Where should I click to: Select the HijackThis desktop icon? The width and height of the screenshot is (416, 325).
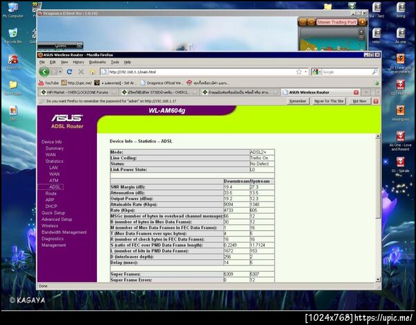12,62
